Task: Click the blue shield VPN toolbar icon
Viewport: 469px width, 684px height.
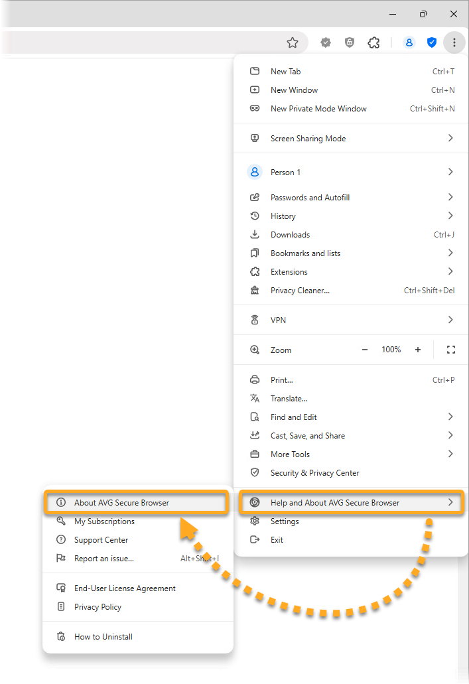Action: click(432, 42)
